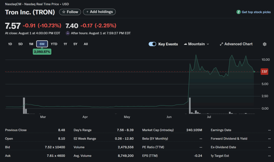Switch to the 1M time range
274x162 pixels.
(x=31, y=44)
